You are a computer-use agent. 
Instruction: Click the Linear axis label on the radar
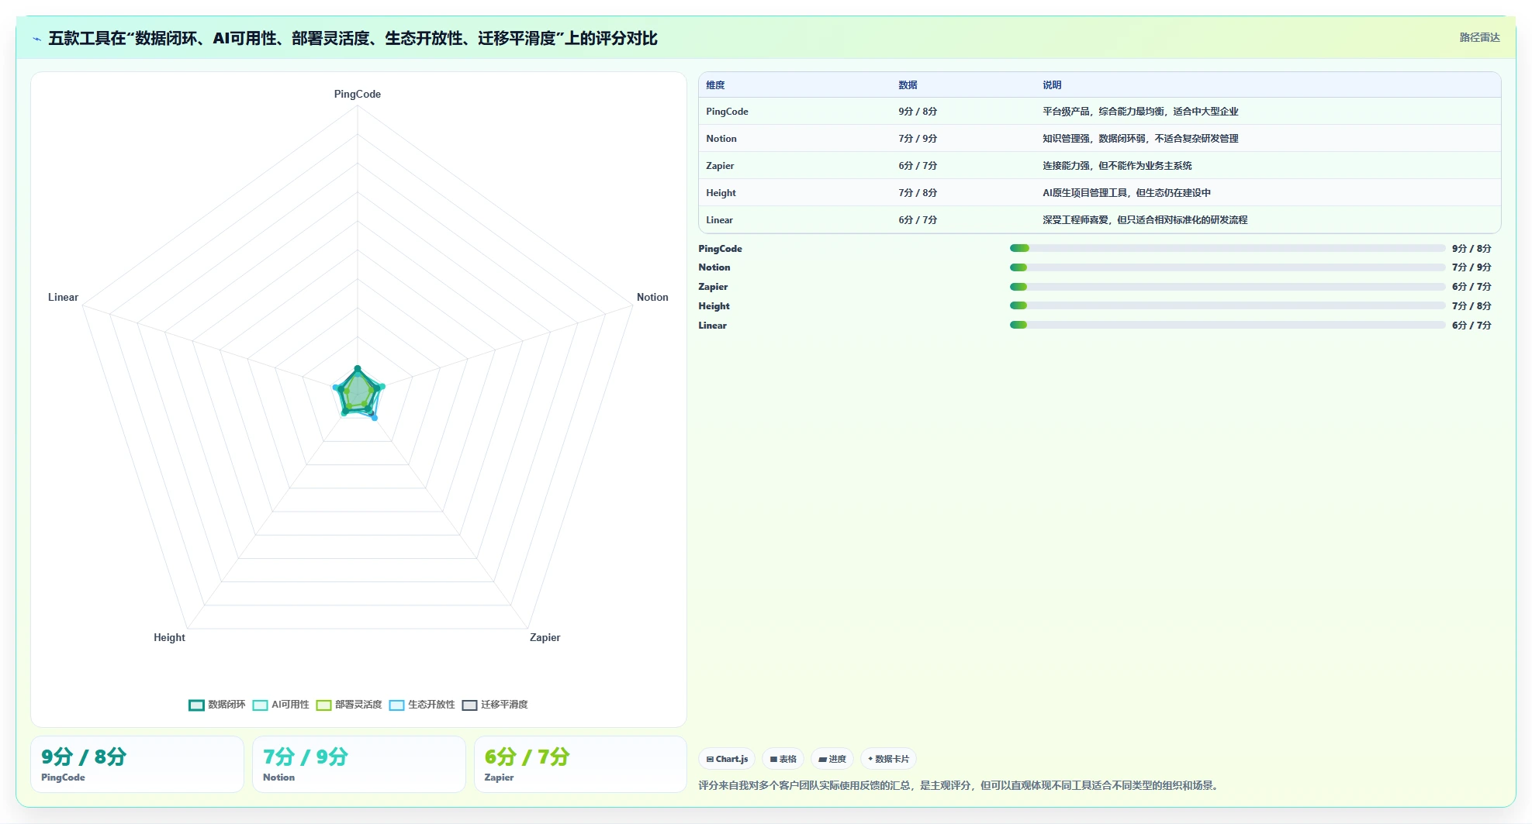[x=63, y=297]
